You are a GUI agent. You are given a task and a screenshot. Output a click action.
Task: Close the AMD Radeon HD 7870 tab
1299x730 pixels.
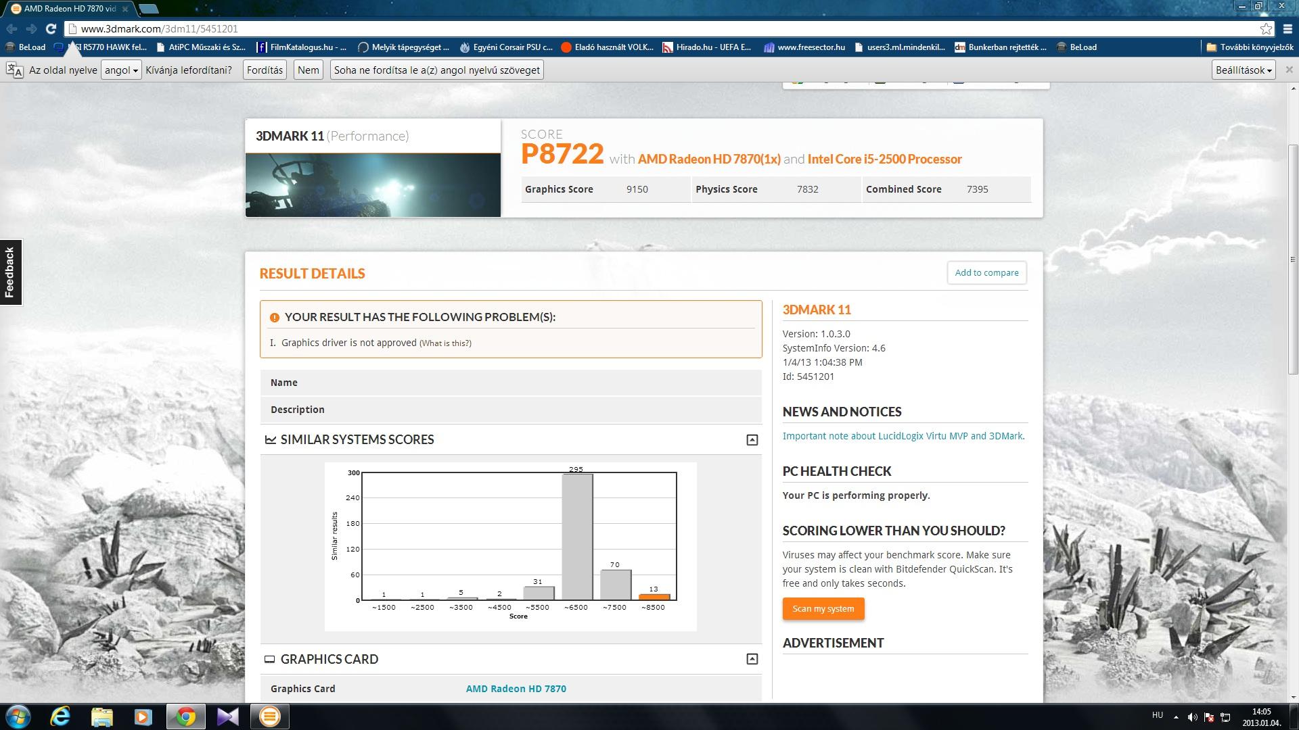coord(125,9)
